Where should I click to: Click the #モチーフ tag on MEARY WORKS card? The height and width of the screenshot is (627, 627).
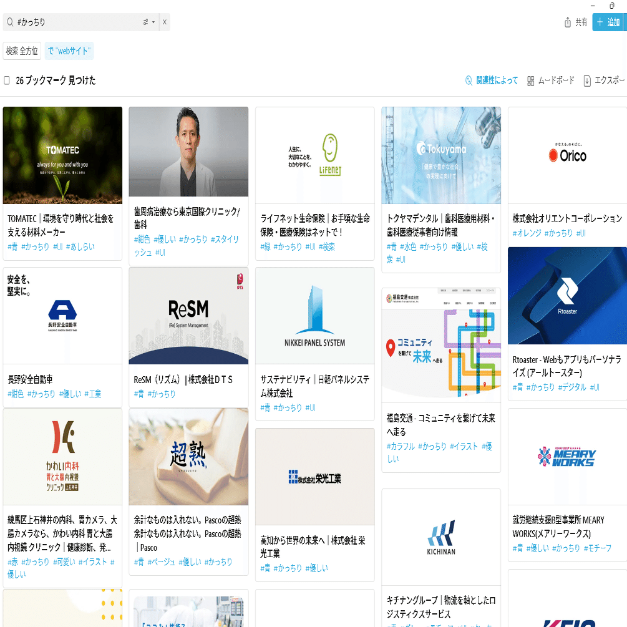pos(598,548)
